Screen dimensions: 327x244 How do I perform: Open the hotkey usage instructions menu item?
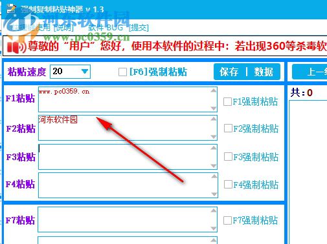coord(43,28)
